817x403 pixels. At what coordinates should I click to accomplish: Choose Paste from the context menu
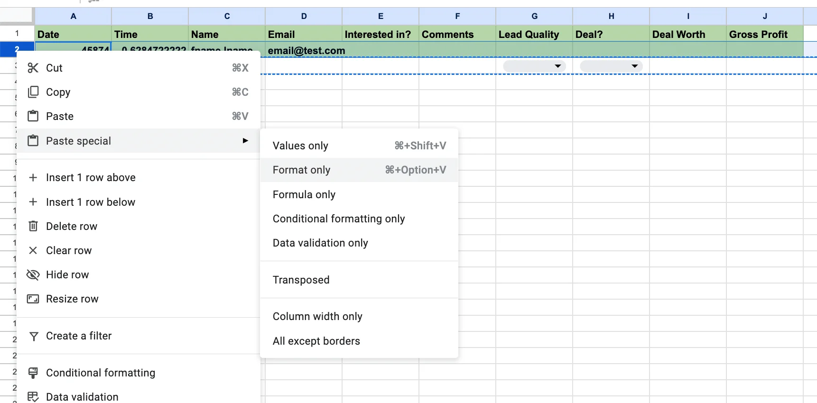[x=139, y=116]
